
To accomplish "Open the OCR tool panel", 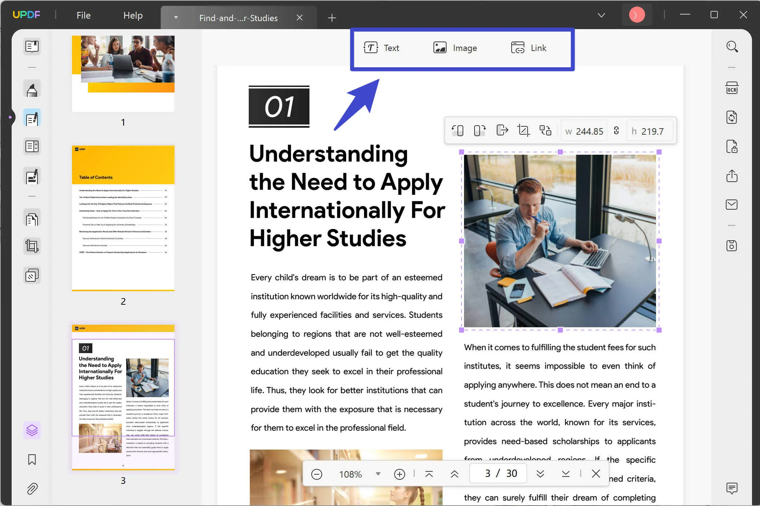I will pyautogui.click(x=732, y=88).
